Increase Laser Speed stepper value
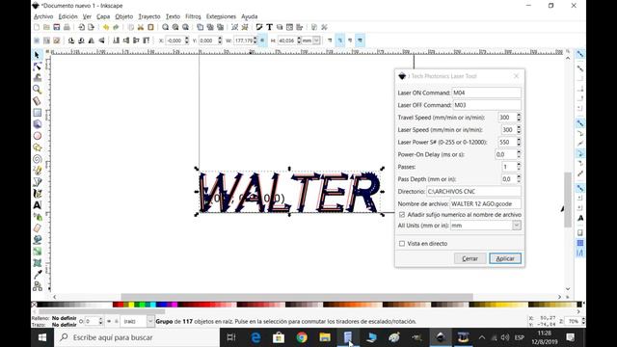 tap(519, 127)
